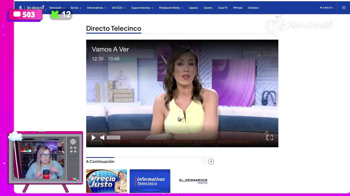The image size is (350, 196).
Task: Click the next arrow in A Continuación
Action: click(x=211, y=161)
